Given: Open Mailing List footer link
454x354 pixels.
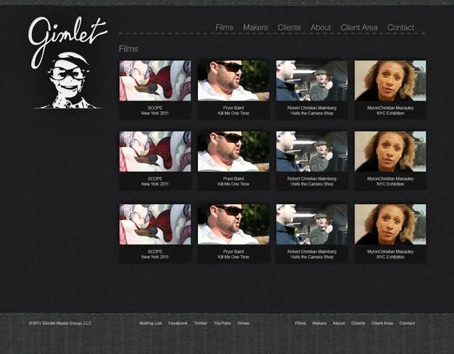Looking at the screenshot, I should 150,323.
